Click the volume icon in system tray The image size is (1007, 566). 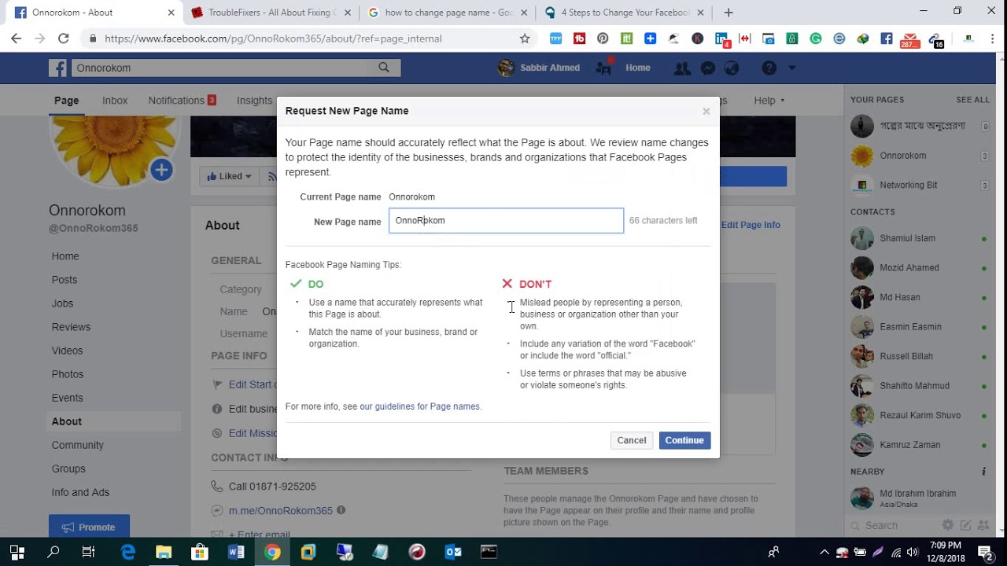pyautogui.click(x=913, y=552)
